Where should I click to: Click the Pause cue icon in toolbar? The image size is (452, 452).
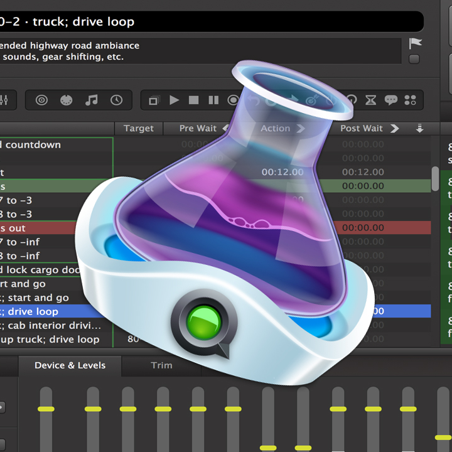pos(213,100)
